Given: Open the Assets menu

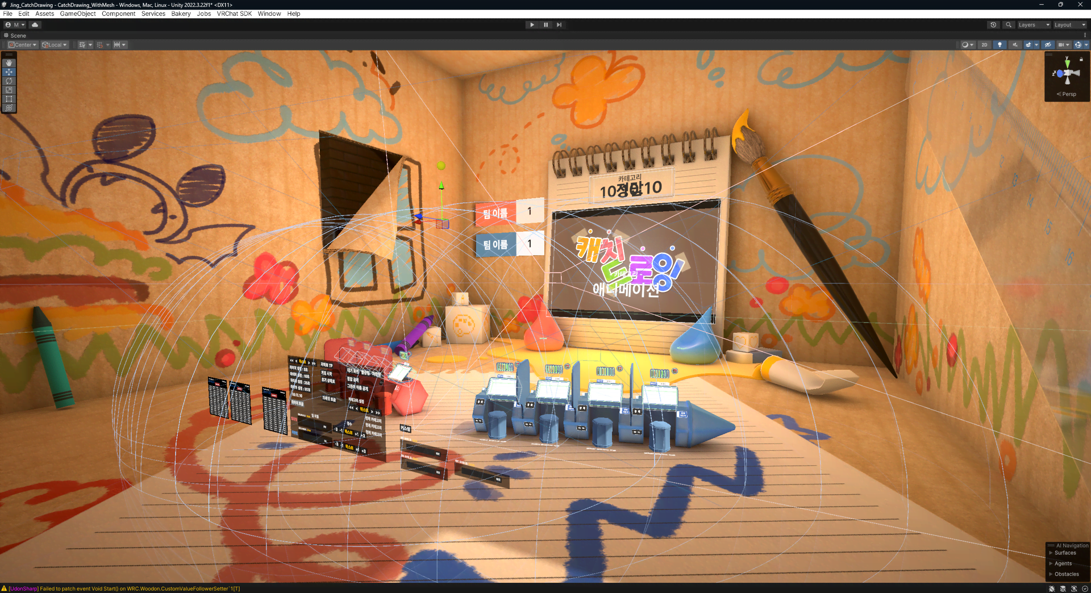Looking at the screenshot, I should pos(44,14).
